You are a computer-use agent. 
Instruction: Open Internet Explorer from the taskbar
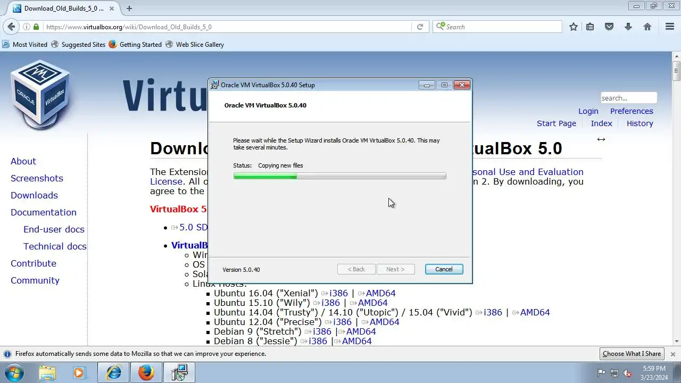pyautogui.click(x=114, y=373)
